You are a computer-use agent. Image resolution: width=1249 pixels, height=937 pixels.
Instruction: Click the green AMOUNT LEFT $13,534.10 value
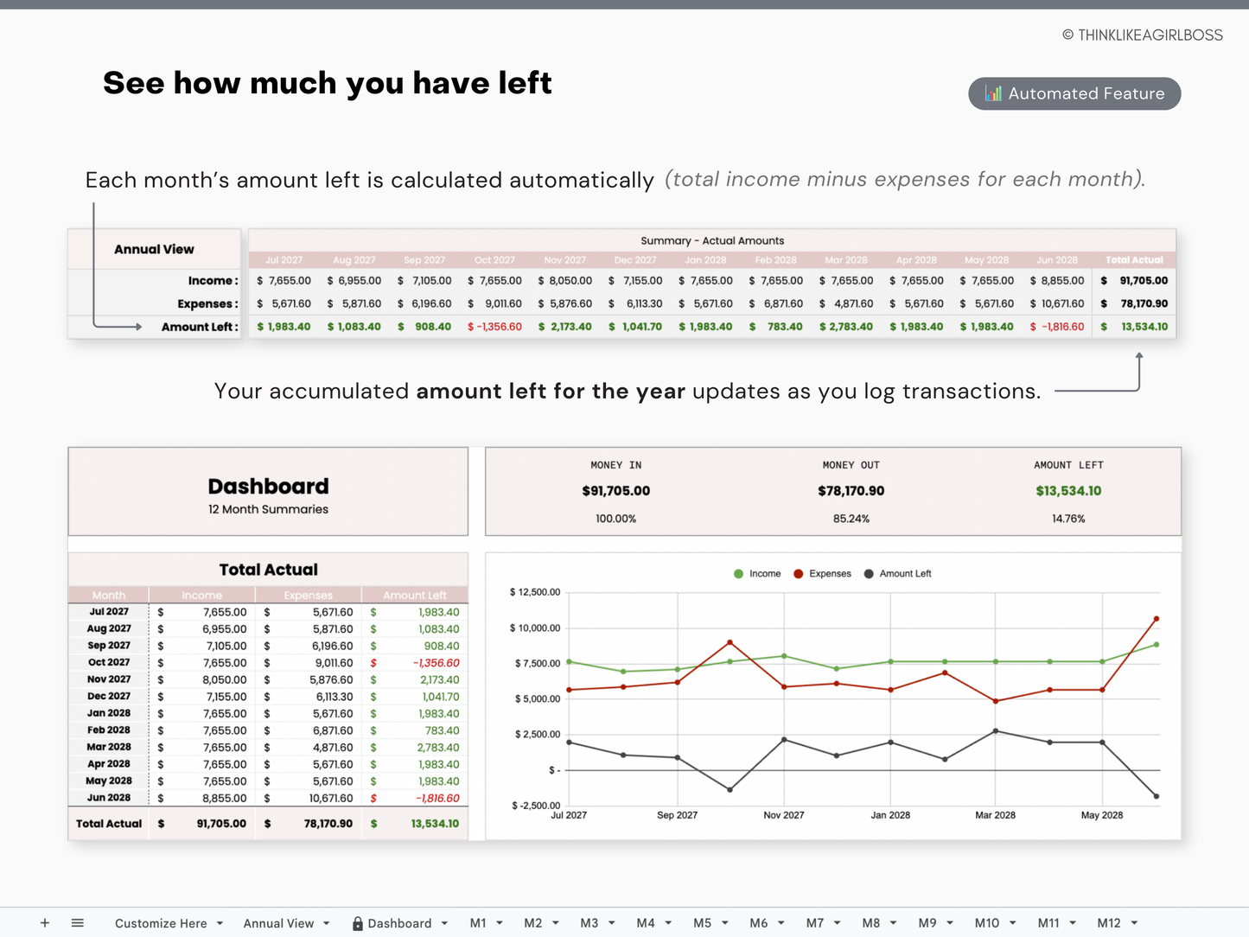(x=1068, y=490)
